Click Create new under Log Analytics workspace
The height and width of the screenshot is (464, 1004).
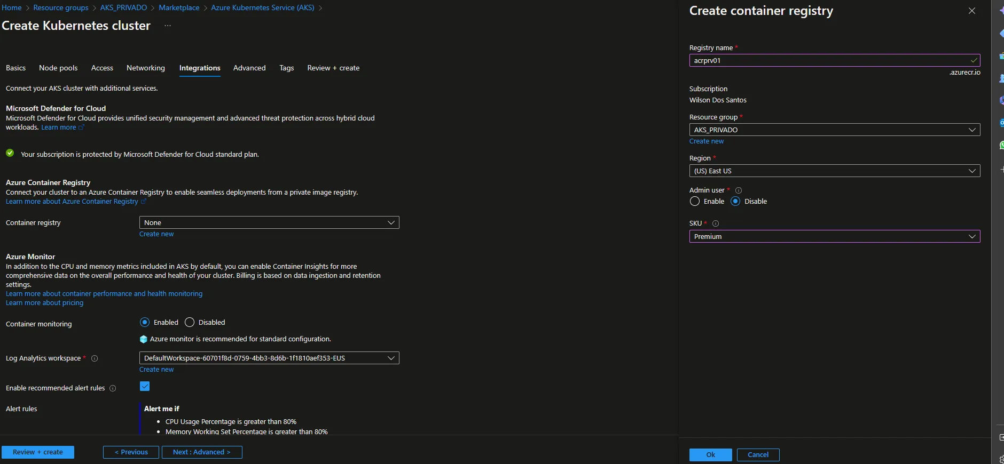click(x=156, y=370)
